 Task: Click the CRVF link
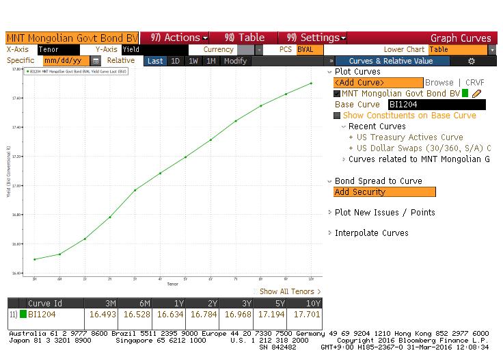click(475, 83)
